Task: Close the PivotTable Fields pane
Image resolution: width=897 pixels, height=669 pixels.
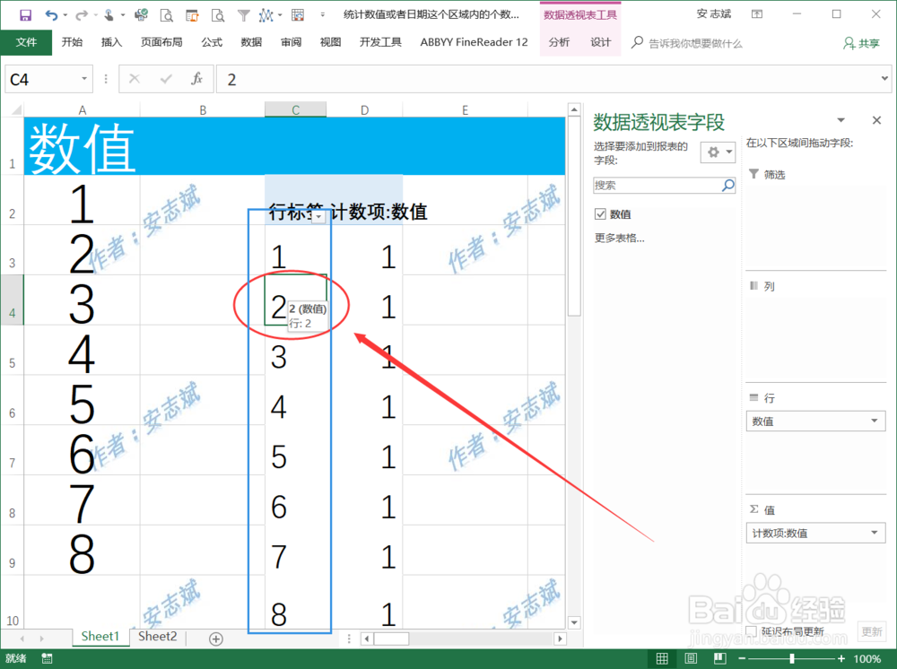Action: (x=876, y=120)
